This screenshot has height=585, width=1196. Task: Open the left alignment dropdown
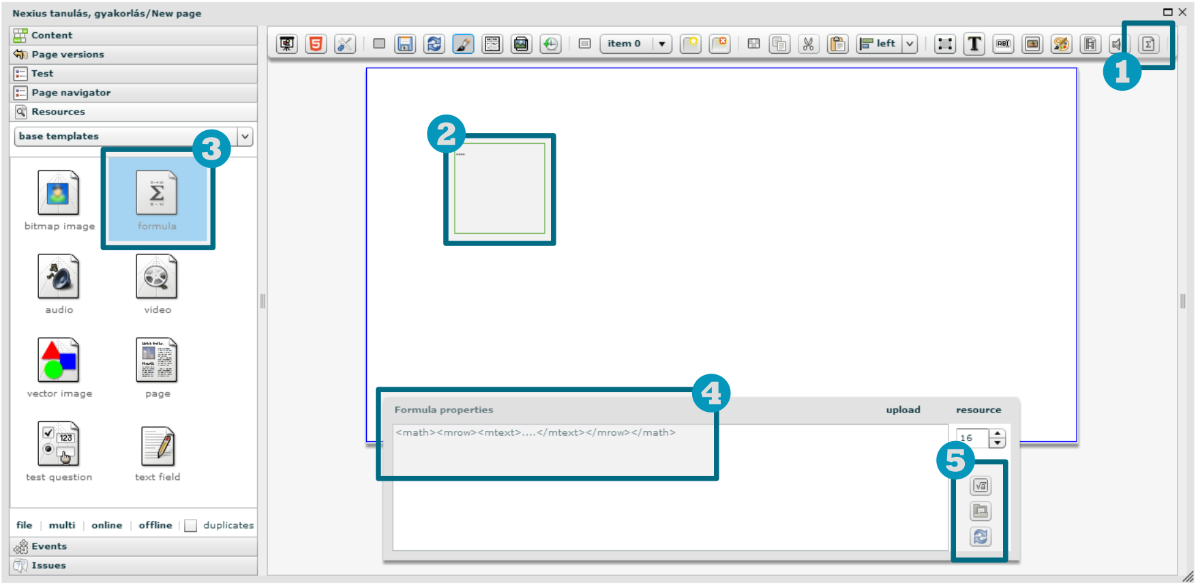(909, 44)
